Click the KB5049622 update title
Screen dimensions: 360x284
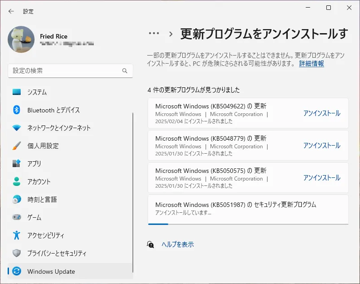211,106
